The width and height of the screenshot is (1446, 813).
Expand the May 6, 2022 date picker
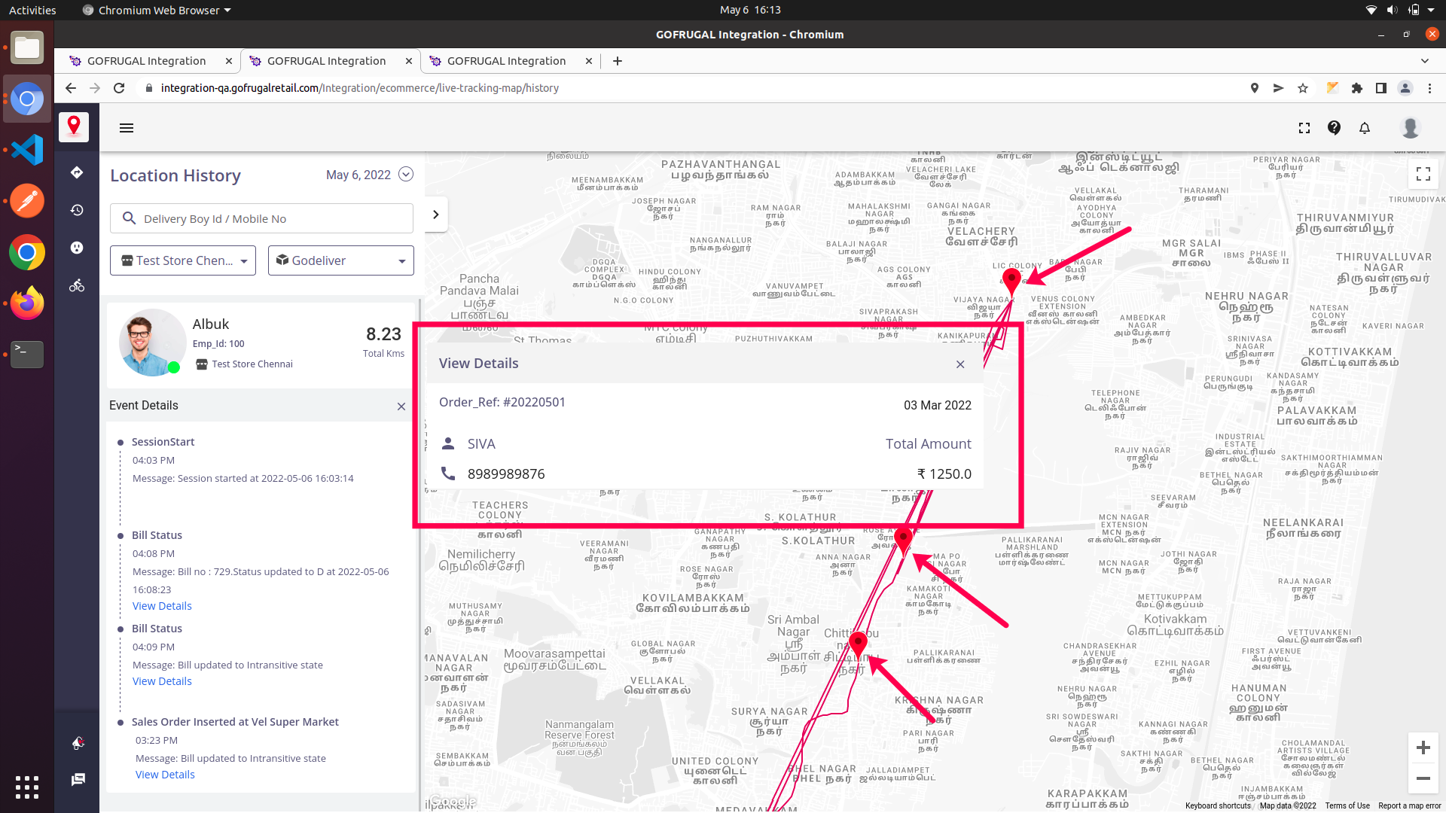(406, 174)
